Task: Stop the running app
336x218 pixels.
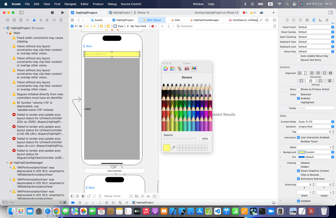Action: click(x=52, y=13)
